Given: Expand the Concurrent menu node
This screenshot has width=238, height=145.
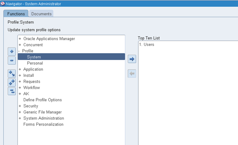Looking at the screenshot, I should pyautogui.click(x=20, y=45).
